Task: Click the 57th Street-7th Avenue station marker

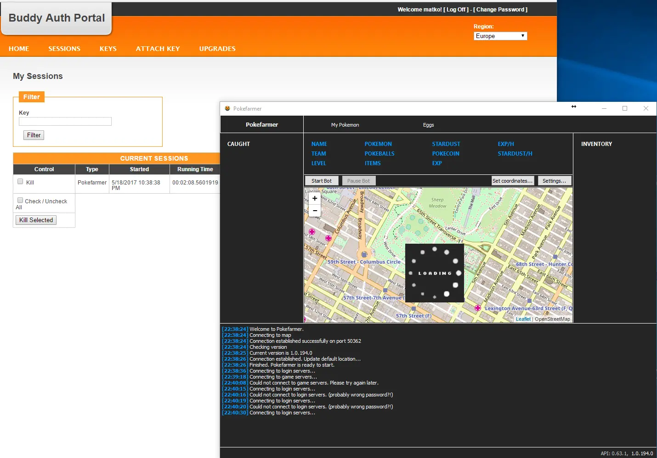Action: [x=385, y=290]
